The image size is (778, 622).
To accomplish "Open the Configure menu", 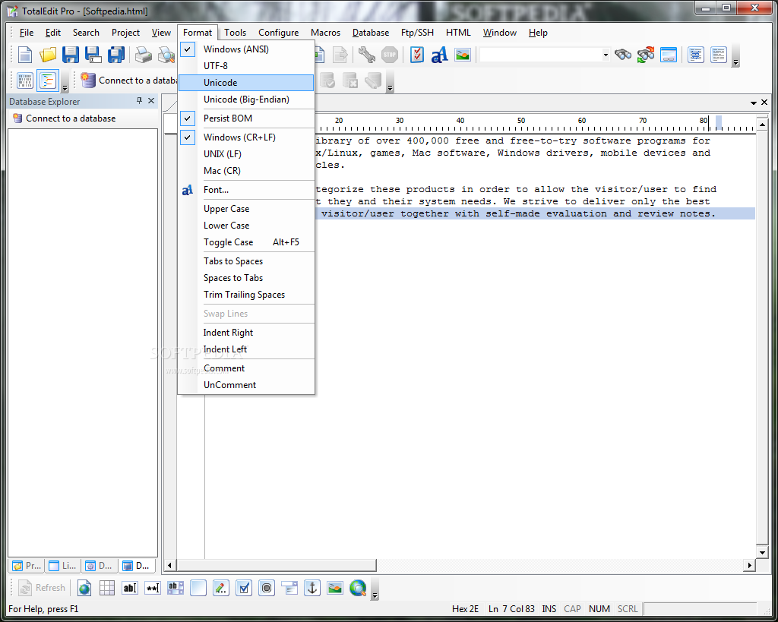I will (278, 33).
